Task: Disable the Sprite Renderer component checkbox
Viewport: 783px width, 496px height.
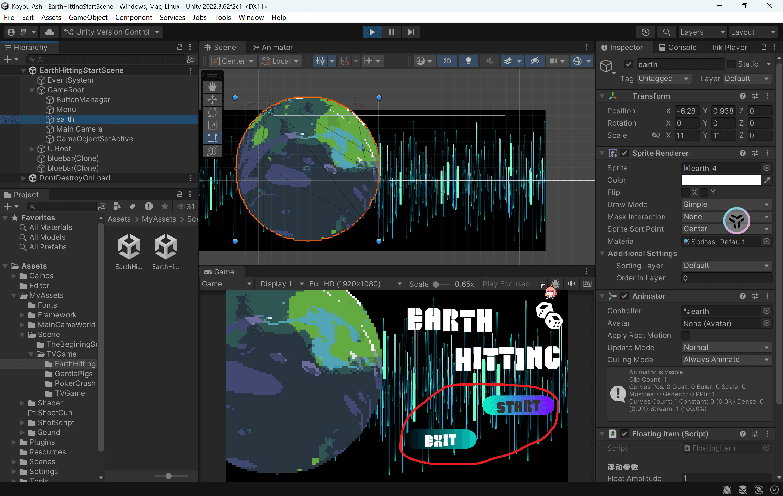Action: (624, 153)
